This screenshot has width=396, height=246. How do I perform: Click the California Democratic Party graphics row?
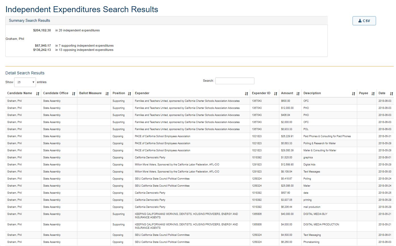click(198, 157)
